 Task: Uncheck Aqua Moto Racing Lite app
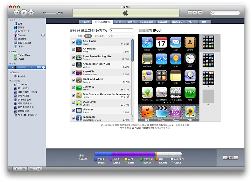pyautogui.click(x=73, y=57)
